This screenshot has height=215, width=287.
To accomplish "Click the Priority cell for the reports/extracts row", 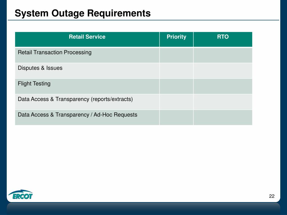I will coord(176,102).
